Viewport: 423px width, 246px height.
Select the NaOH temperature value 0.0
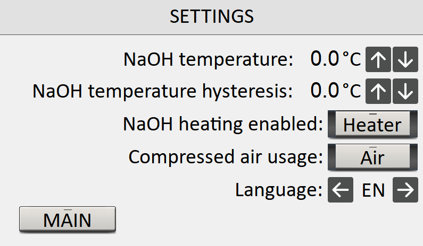tap(324, 59)
